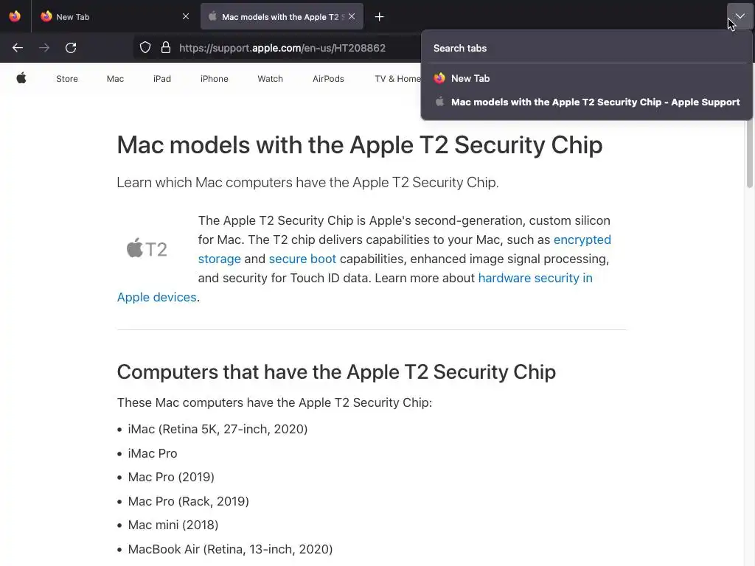Close the Apple T2 tab

pos(352,16)
